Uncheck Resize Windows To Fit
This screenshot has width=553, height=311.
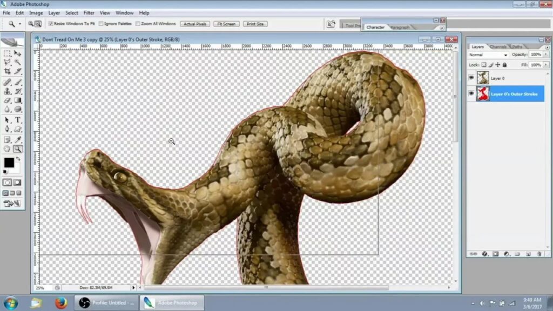51,24
